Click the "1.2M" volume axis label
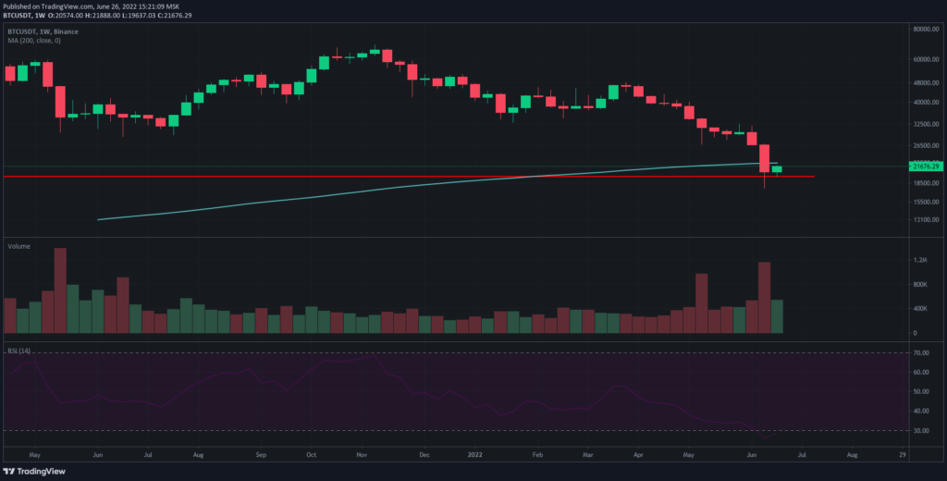The height and width of the screenshot is (481, 947). pos(920,260)
